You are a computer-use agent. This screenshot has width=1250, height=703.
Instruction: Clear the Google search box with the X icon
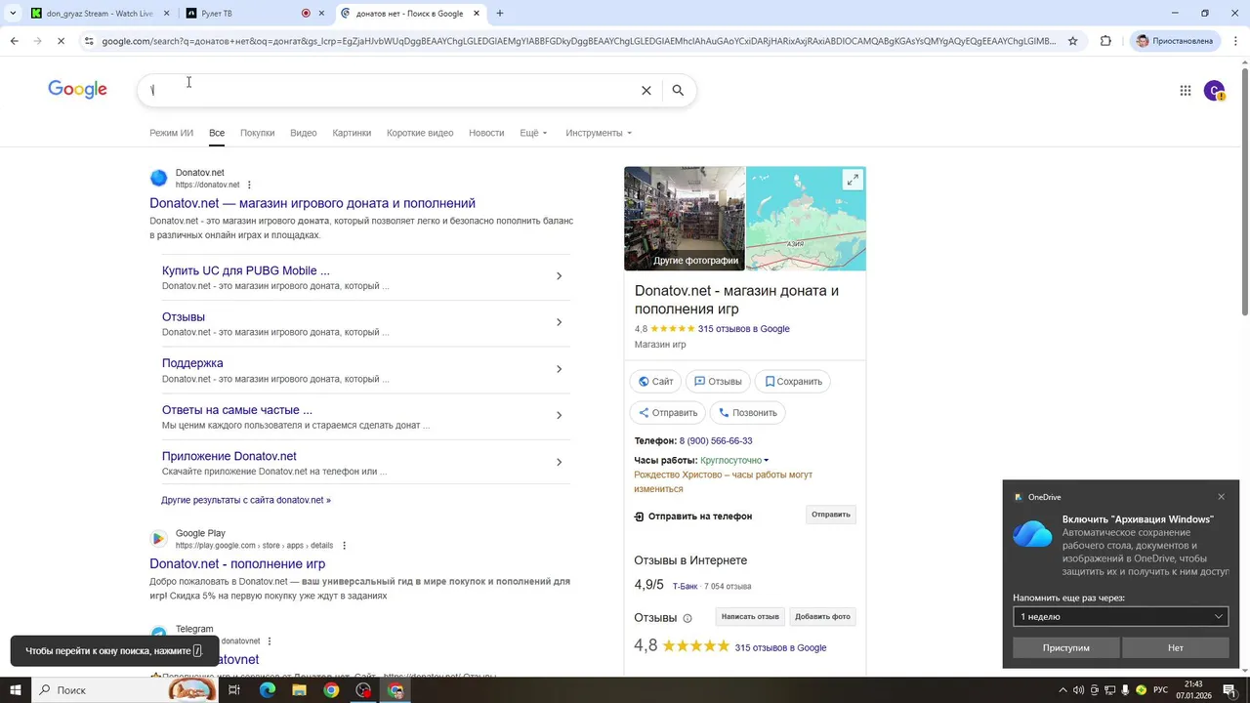tap(646, 90)
